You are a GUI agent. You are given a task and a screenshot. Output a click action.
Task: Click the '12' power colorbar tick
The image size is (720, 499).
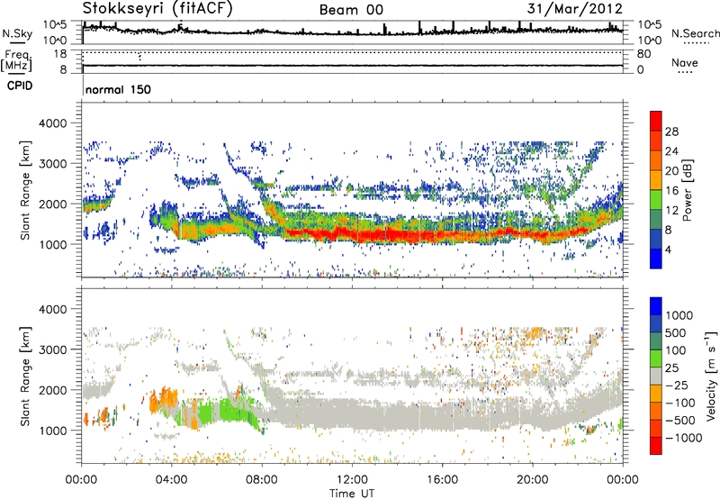[671, 211]
